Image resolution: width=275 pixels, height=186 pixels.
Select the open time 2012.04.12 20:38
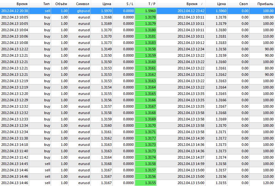(15, 11)
